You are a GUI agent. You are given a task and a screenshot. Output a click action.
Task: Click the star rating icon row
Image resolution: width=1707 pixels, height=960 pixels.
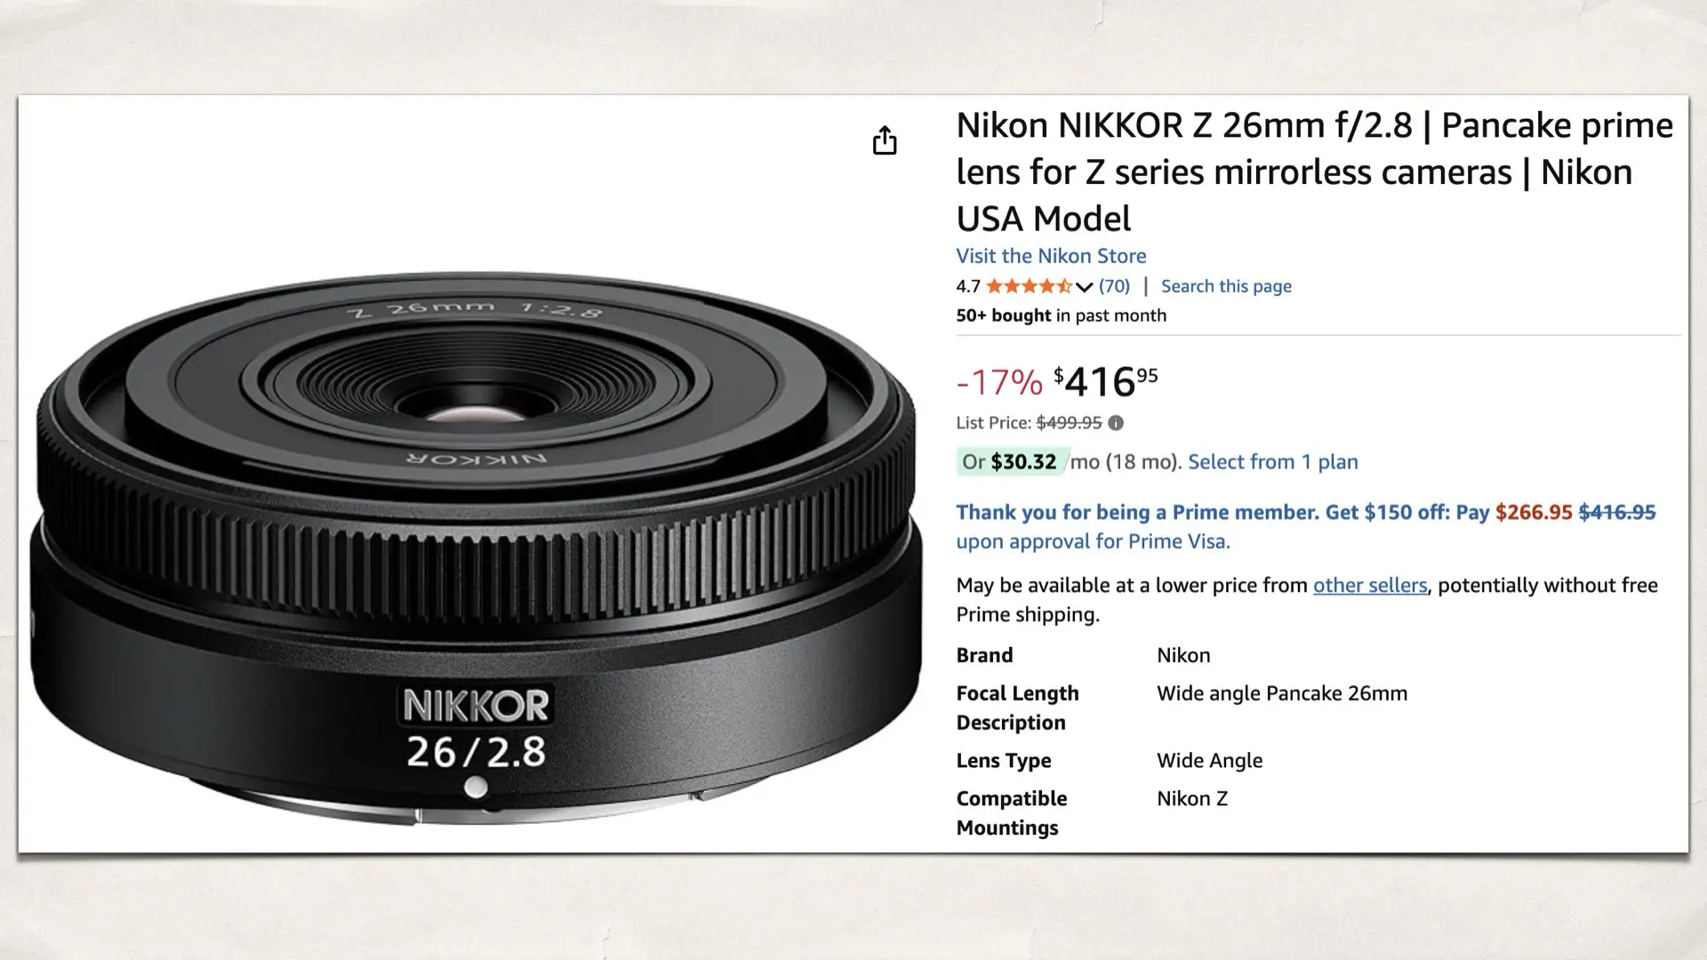(x=1030, y=286)
